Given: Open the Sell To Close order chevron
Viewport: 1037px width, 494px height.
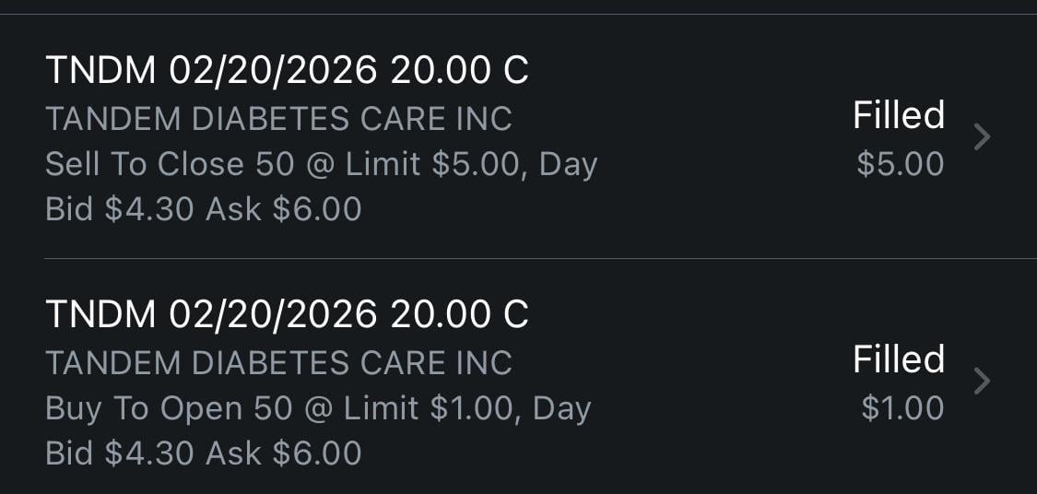Looking at the screenshot, I should (983, 137).
